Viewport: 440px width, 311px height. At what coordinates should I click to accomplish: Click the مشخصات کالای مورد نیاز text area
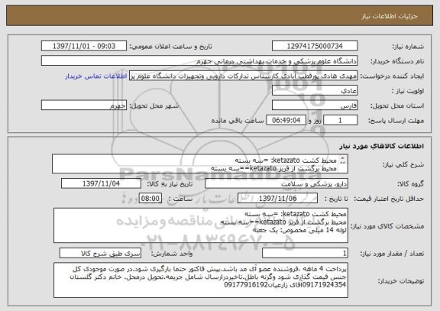[x=201, y=225]
